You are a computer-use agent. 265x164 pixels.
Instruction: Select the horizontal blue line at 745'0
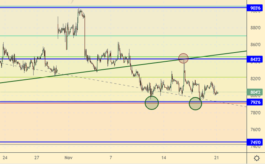click(117, 143)
